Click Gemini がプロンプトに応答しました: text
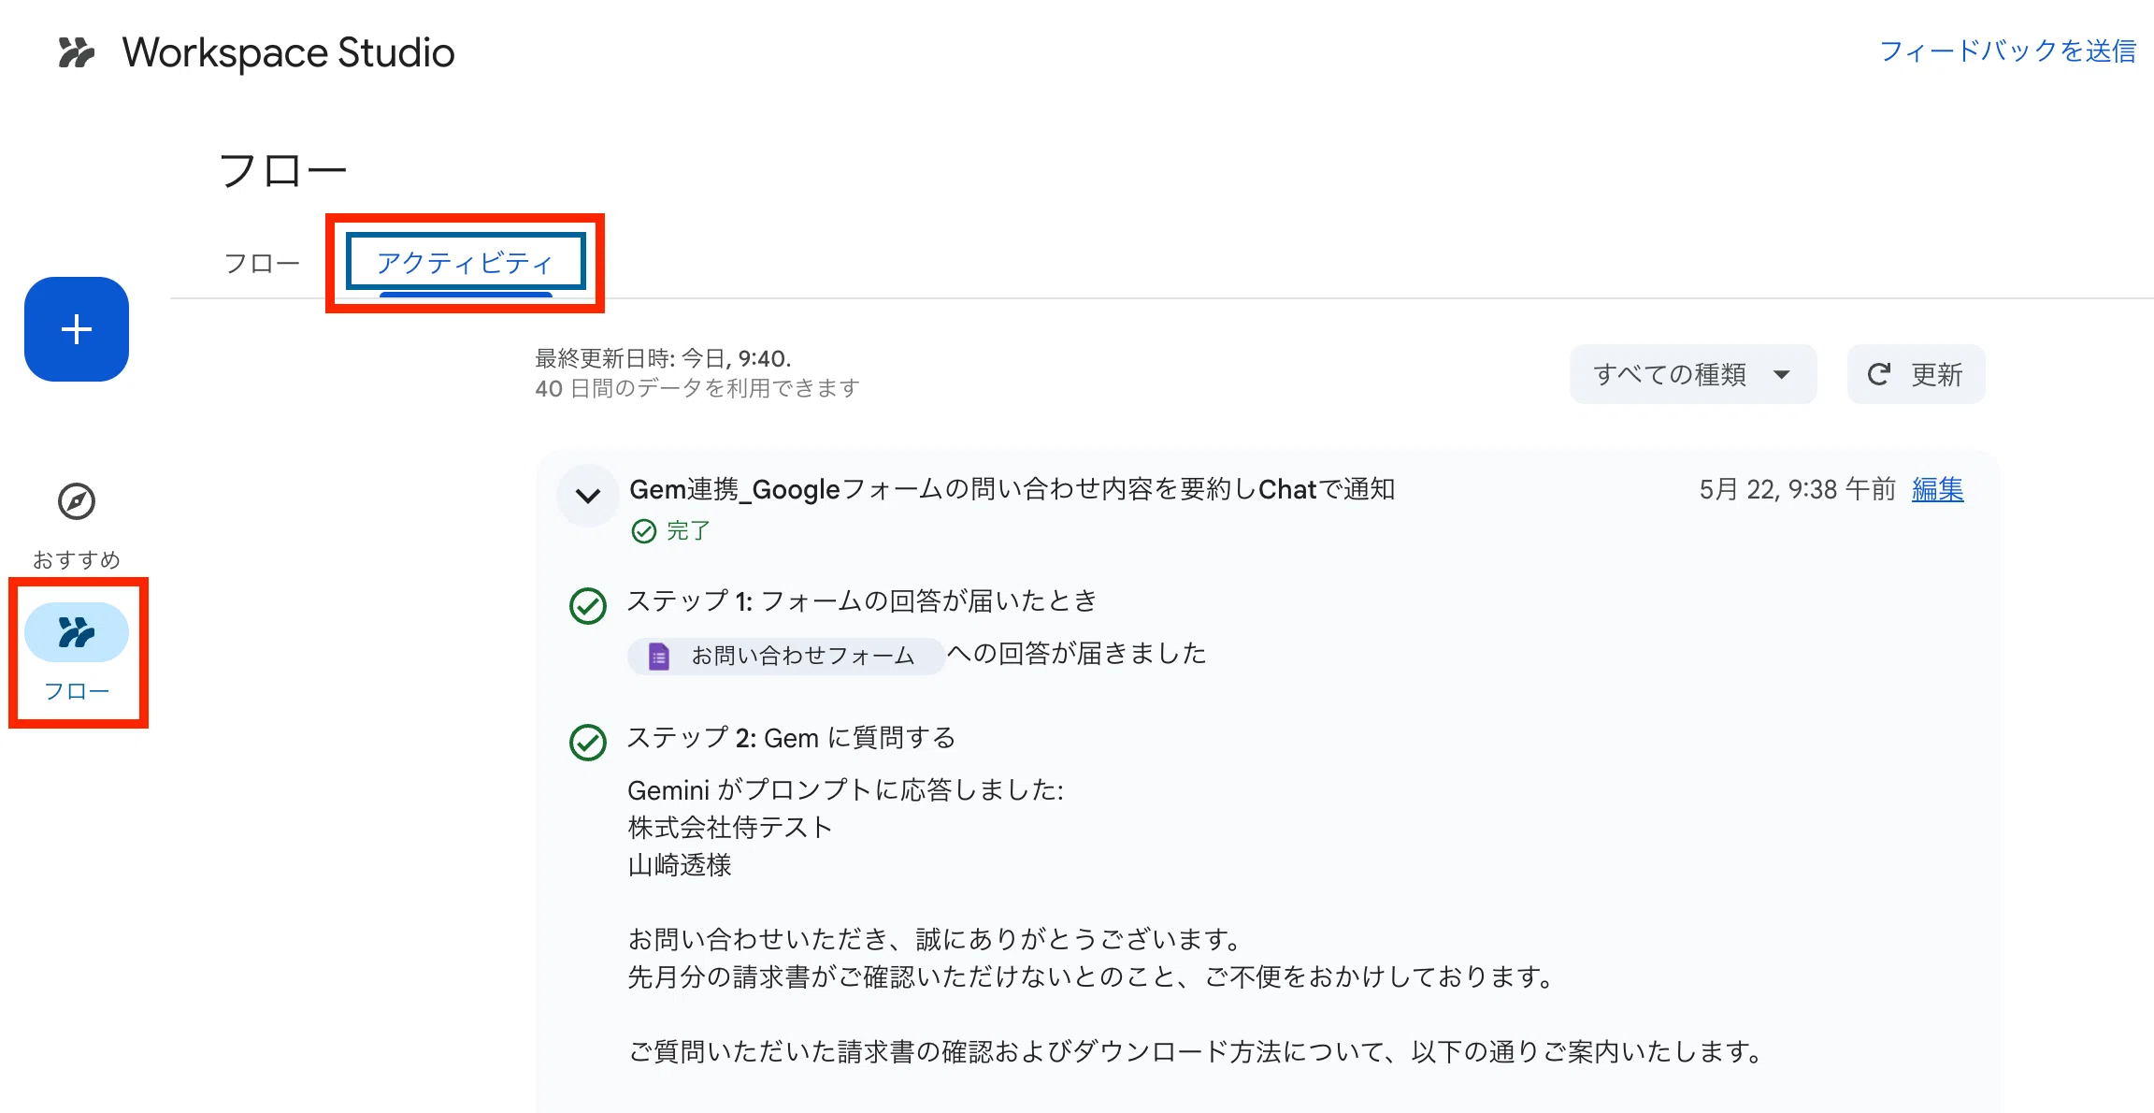Viewport: 2154px width, 1113px height. (845, 790)
